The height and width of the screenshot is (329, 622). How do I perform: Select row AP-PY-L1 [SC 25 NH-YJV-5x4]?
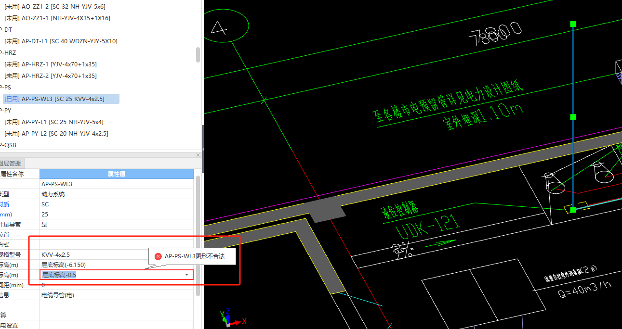54,122
